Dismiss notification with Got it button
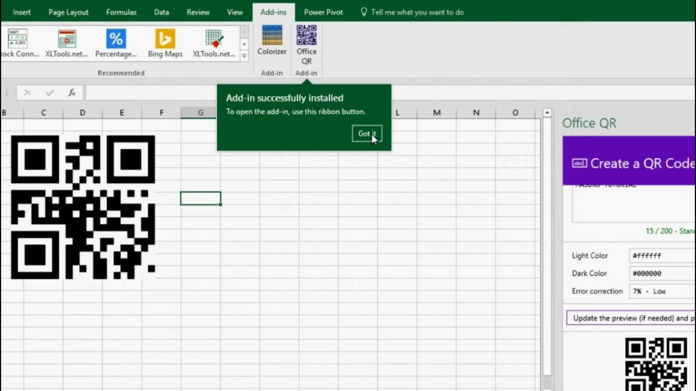 coord(367,133)
